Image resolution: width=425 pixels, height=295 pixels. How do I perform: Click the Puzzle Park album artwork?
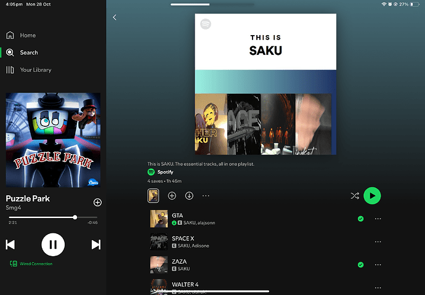coord(53,140)
